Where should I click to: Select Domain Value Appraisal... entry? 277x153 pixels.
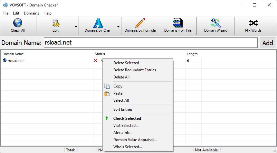coord(138,140)
